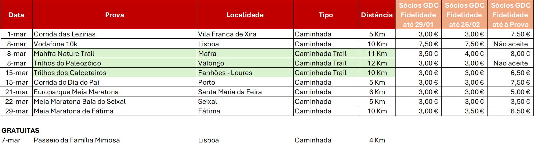
Task: Select the "GRATUITAS" section label
Action: pyautogui.click(x=21, y=130)
